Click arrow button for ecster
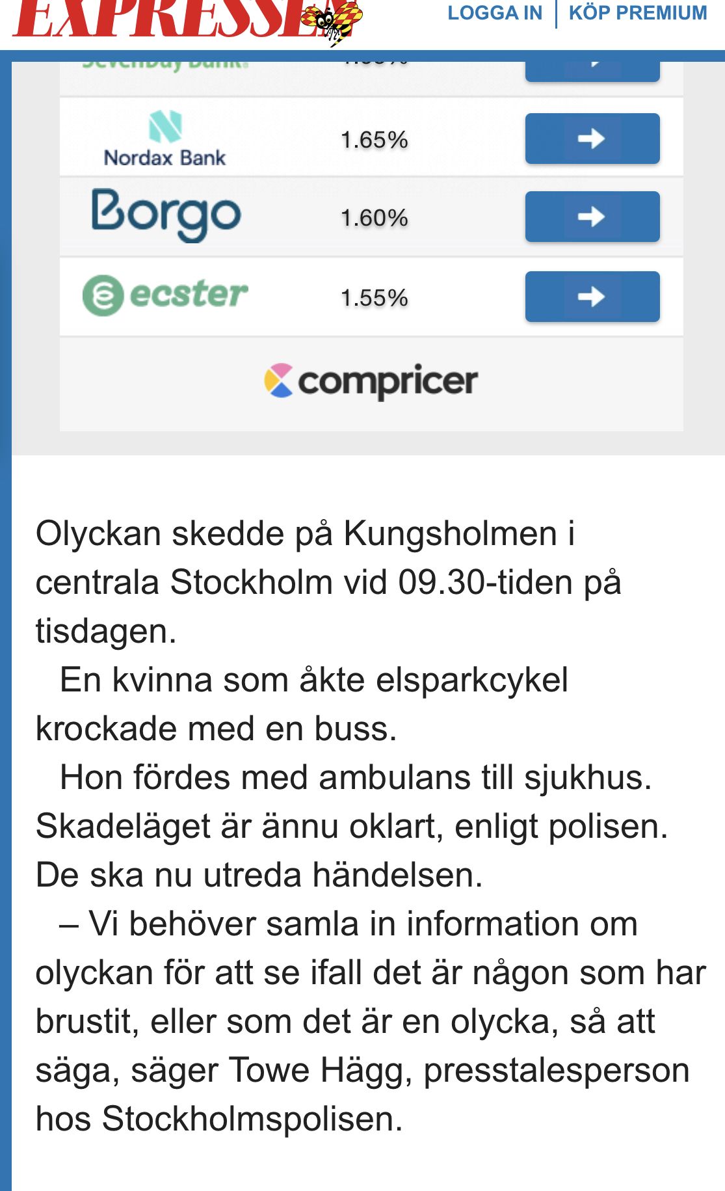The width and height of the screenshot is (725, 1191). pyautogui.click(x=592, y=297)
